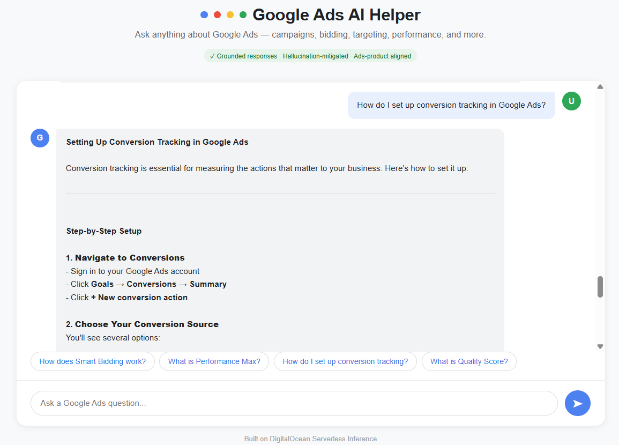Click "You'll see several options:" text
Viewport: 619px width, 445px height.
click(113, 338)
